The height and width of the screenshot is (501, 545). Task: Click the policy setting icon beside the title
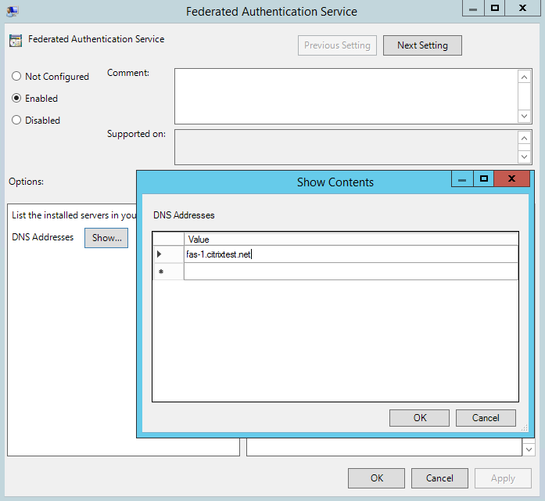pyautogui.click(x=15, y=41)
